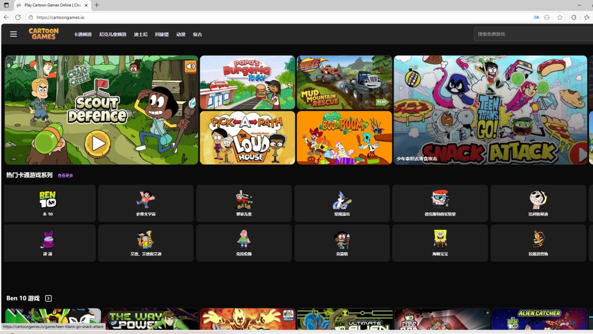The height and width of the screenshot is (334, 593).
Task: Open the Clarence 克拉伦斯 series card
Action: (244, 243)
